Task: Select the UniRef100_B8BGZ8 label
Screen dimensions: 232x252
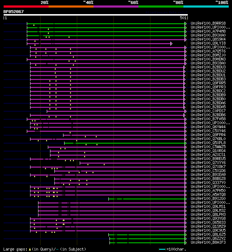Action: pos(208,178)
